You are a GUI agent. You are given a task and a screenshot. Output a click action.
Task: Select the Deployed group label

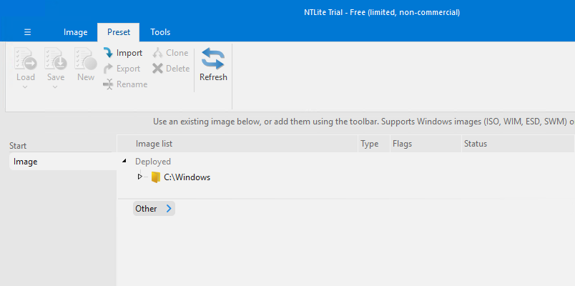153,162
